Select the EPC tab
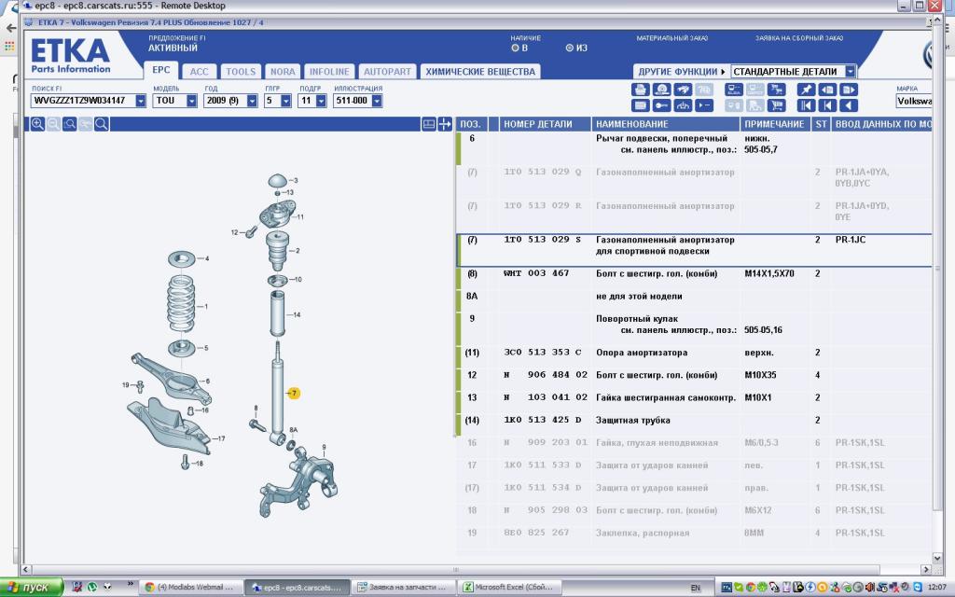This screenshot has height=597, width=955. [x=161, y=70]
